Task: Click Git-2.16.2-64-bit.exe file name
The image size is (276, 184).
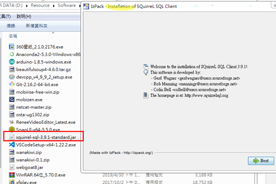Action: [x=37, y=85]
